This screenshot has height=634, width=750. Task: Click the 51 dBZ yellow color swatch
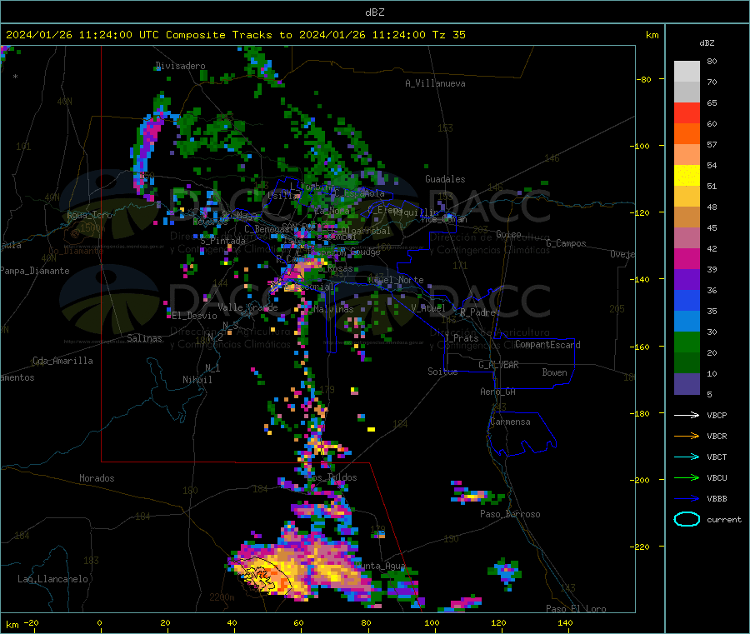pos(687,176)
